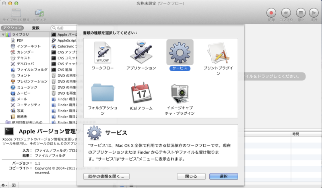Click the 選択 button
Viewport: 322px width, 188px height.
point(224,176)
